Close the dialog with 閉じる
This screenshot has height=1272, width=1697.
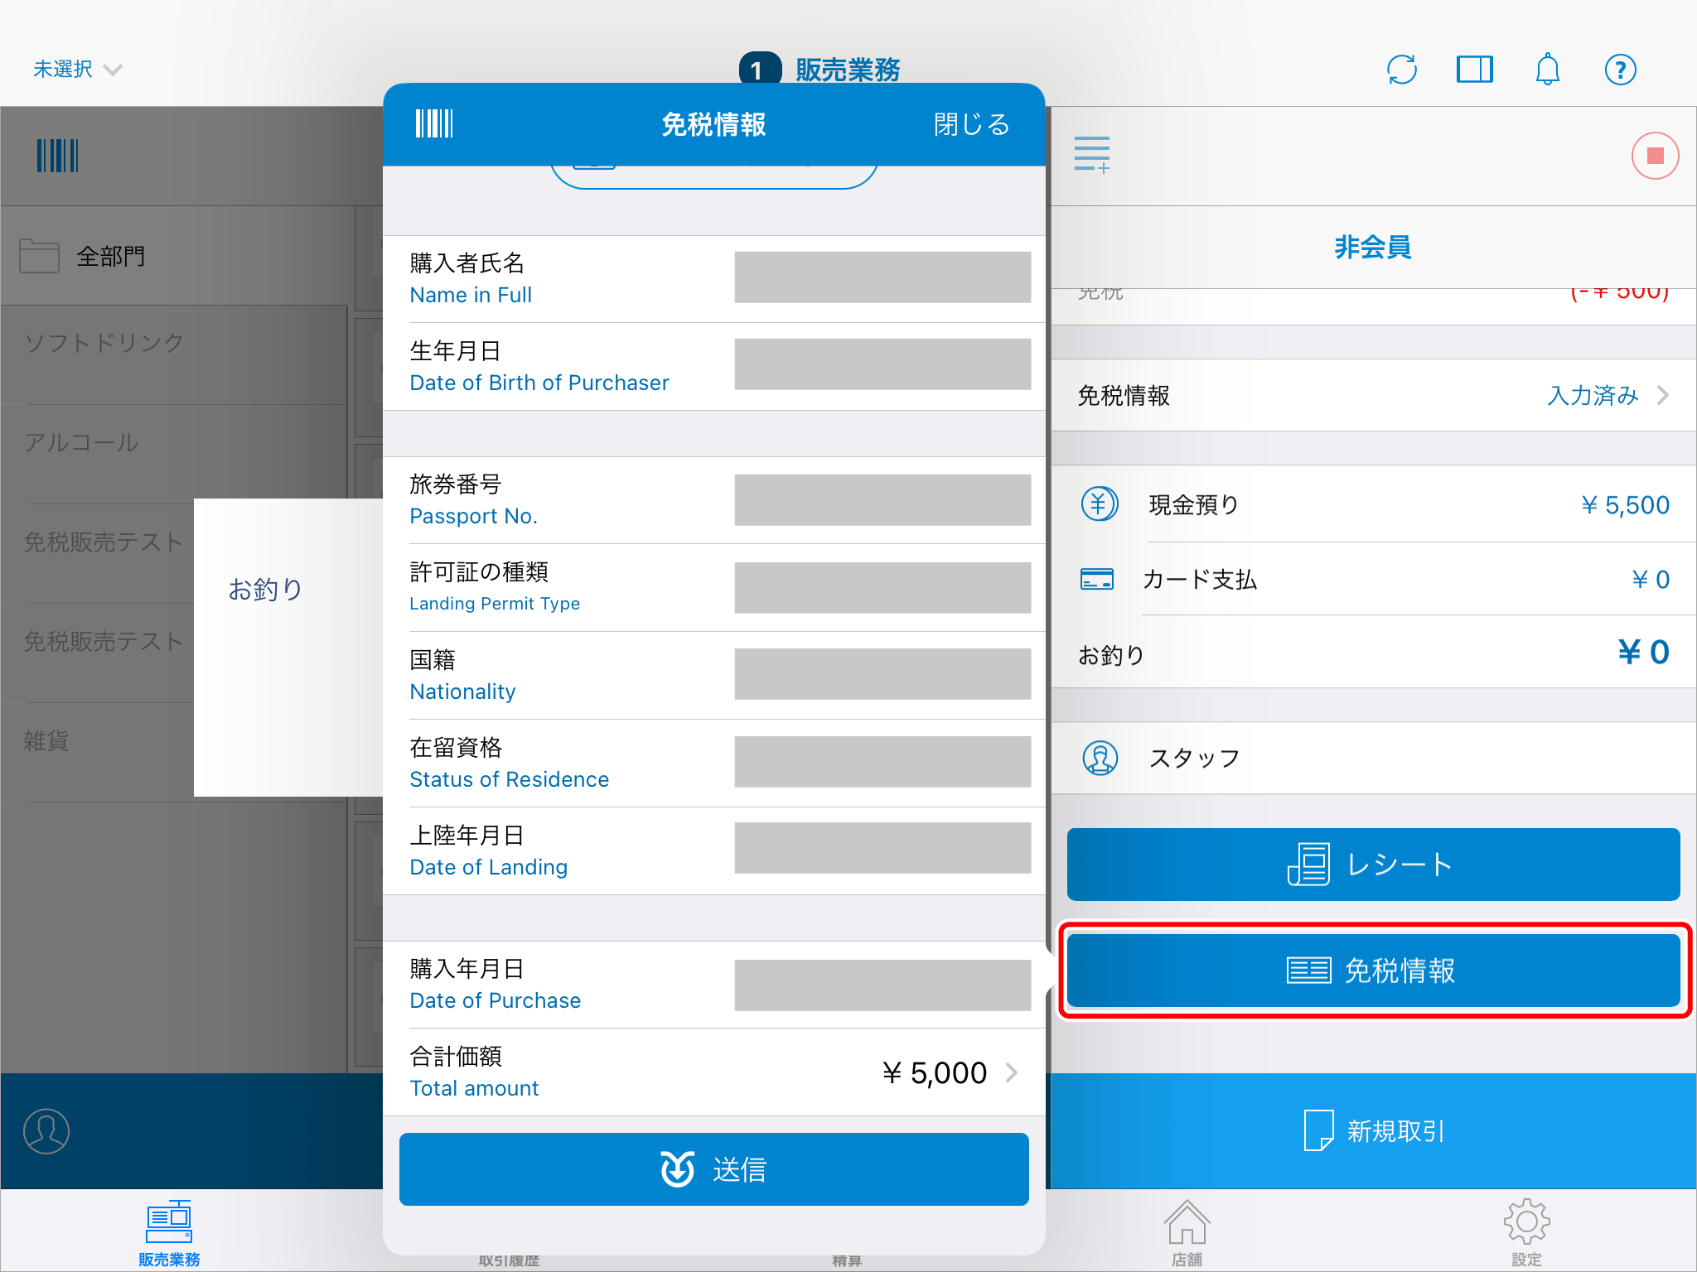972,124
